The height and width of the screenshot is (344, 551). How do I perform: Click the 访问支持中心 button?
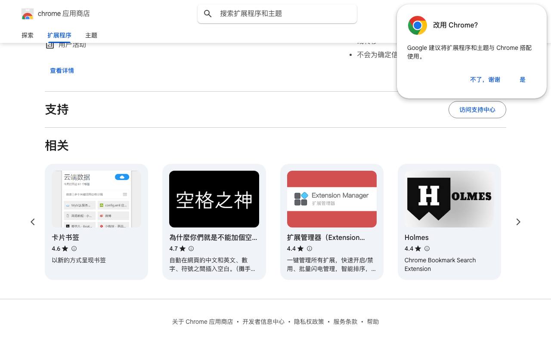pyautogui.click(x=477, y=110)
